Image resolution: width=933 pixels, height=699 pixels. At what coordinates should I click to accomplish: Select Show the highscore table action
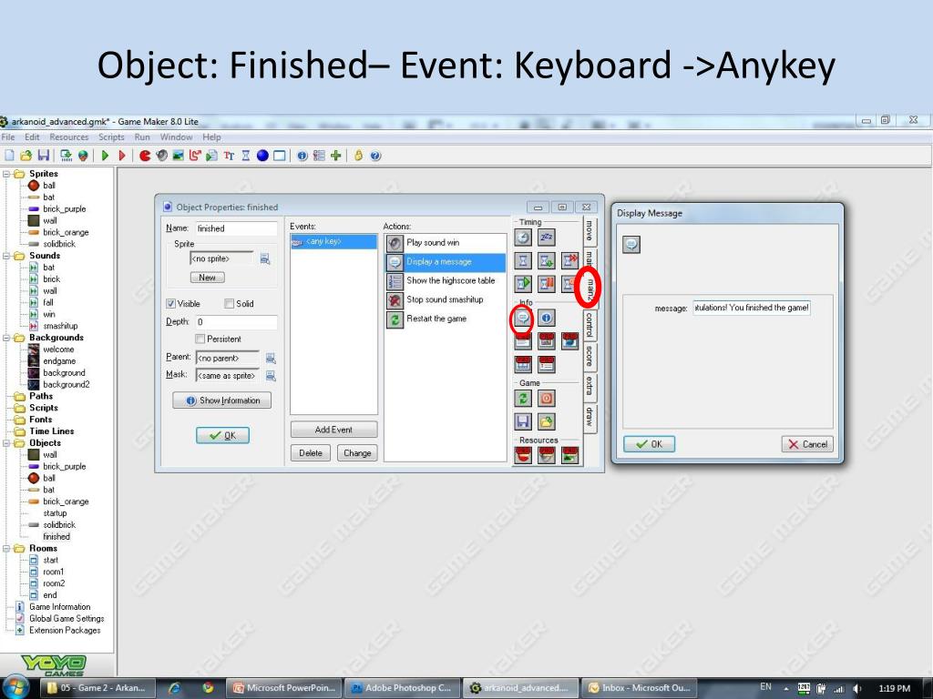[x=445, y=280]
